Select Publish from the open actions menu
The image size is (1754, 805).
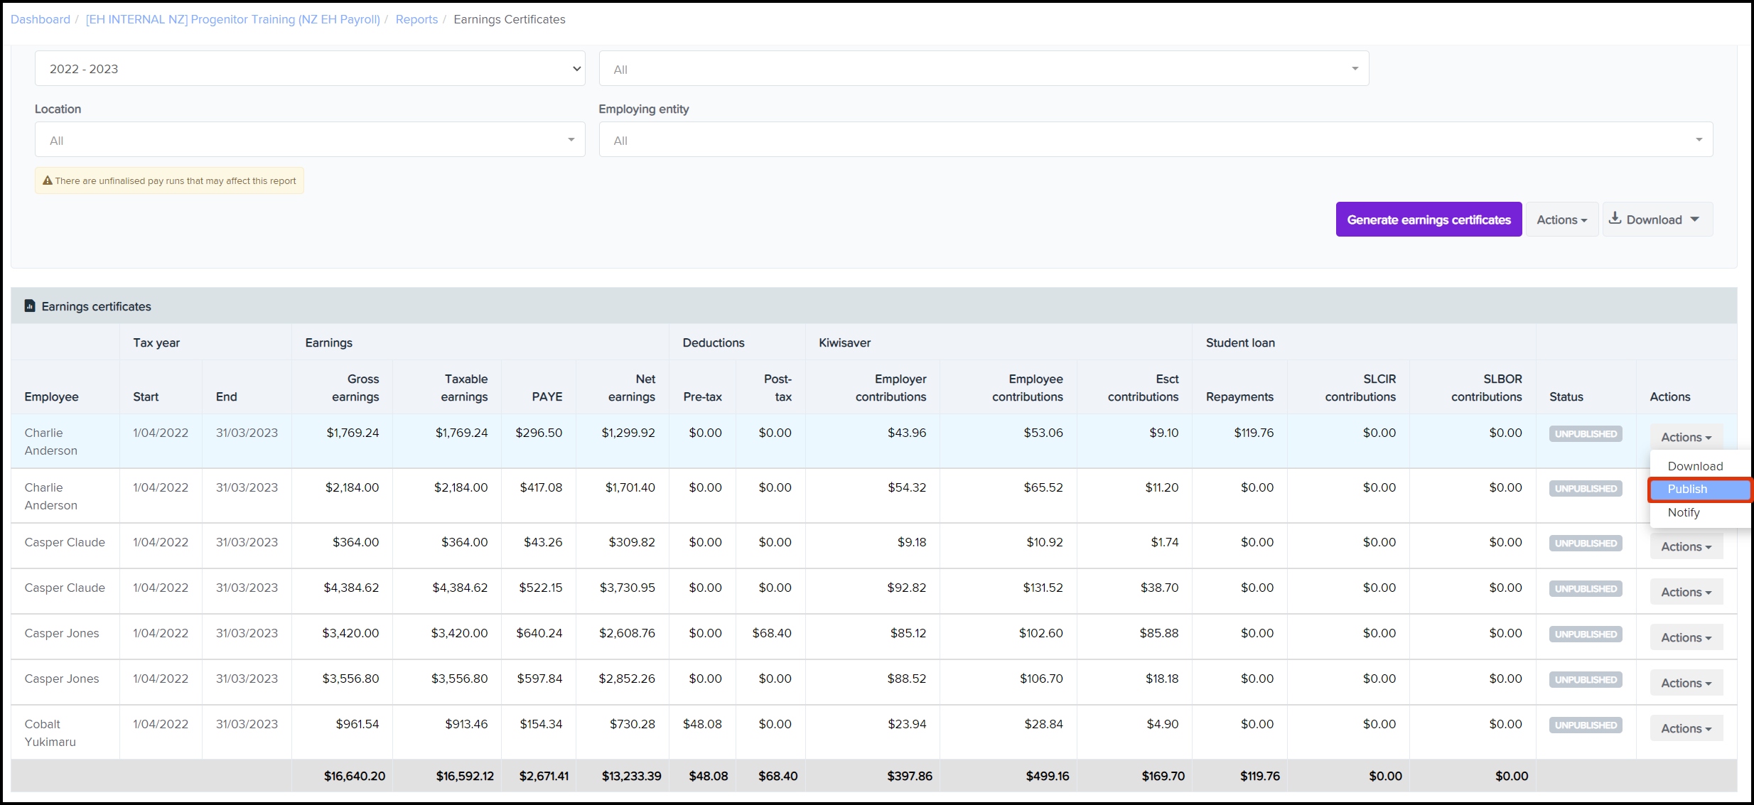click(x=1687, y=489)
